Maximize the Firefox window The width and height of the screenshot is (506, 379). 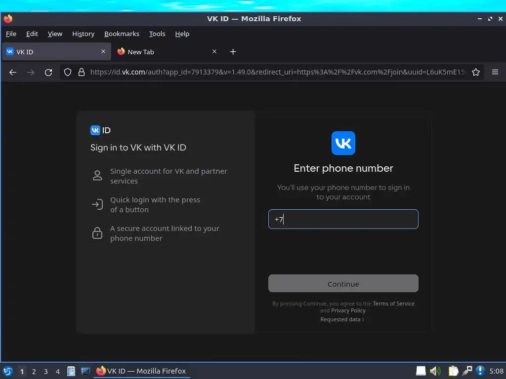coord(490,19)
